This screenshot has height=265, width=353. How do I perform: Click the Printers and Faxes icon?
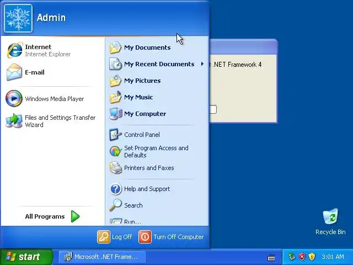(116, 168)
